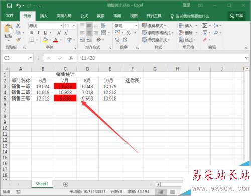The width and height of the screenshot is (251, 196).
Task: Open the 文件 File tab
Action: click(x=10, y=16)
